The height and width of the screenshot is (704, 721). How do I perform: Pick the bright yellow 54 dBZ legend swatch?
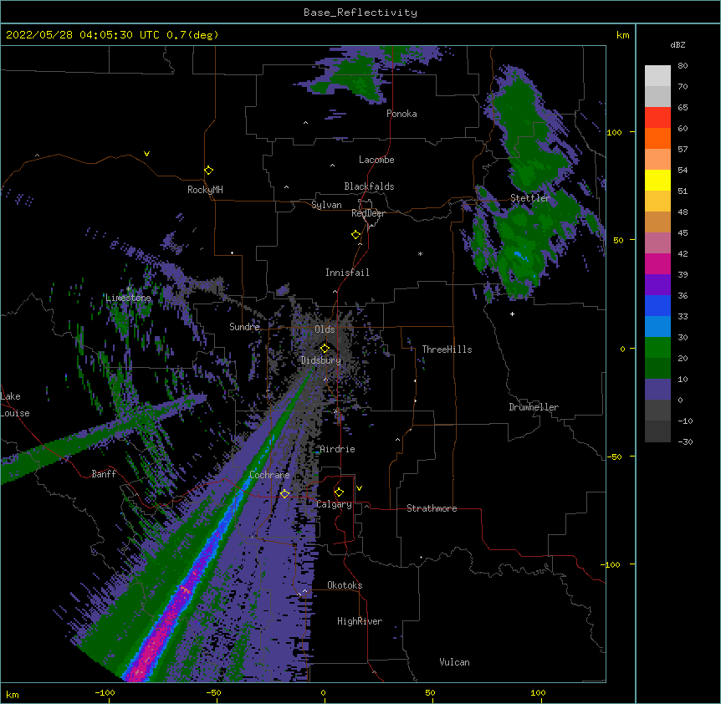coord(657,180)
